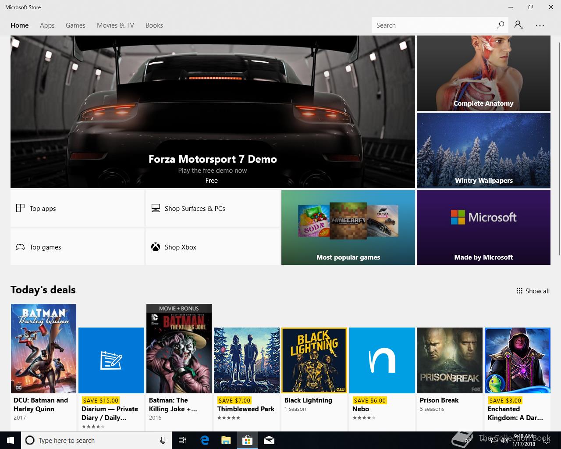Select the Books tab
Screen dimensions: 561x449
coord(154,25)
